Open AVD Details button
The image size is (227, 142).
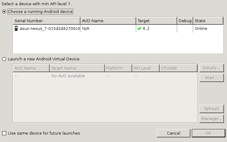click(x=212, y=68)
